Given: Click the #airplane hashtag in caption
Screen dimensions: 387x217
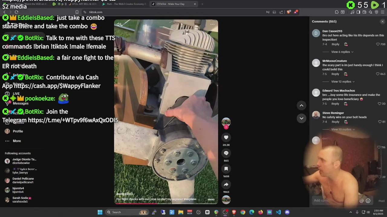Looking at the screenshot, I should click(x=190, y=199).
